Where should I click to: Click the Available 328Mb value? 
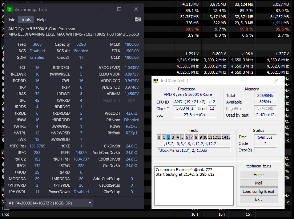pos(265,102)
